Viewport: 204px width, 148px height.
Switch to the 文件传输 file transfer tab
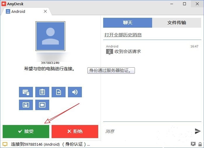pos(177,23)
